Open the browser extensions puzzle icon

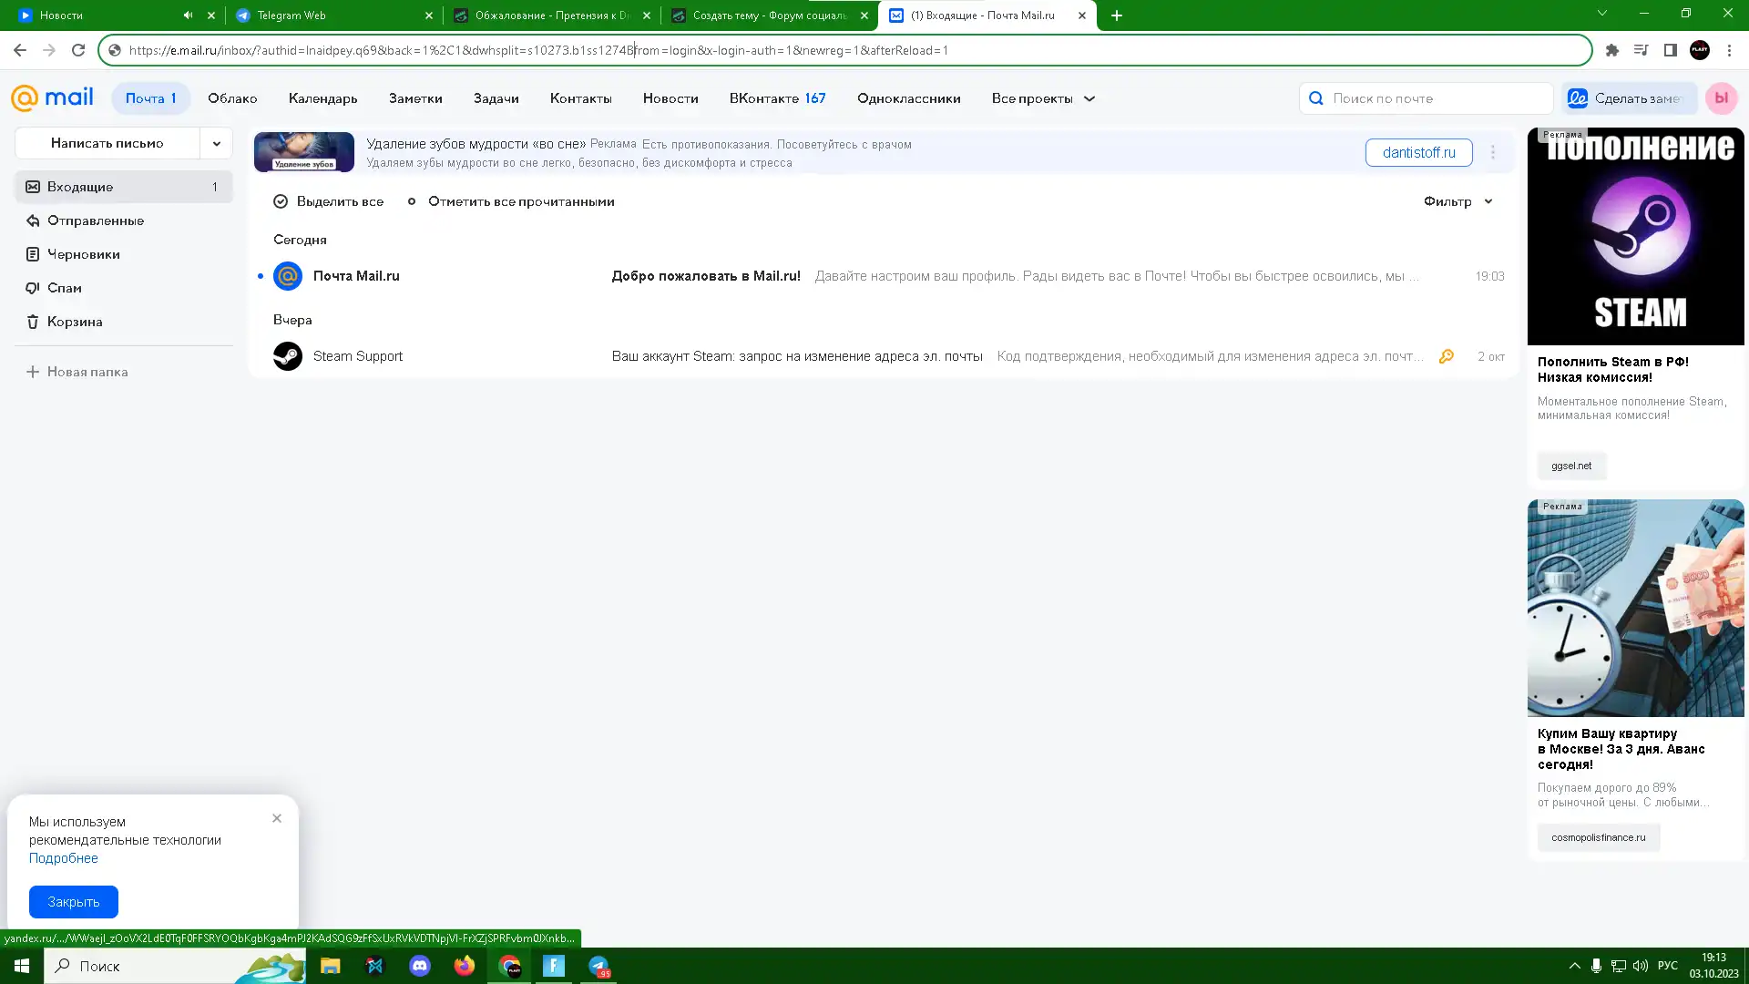[x=1611, y=50]
